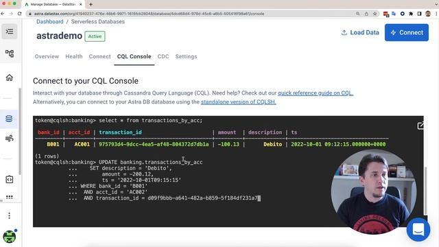Screen dimensions: 439x247
Task: Click the console scrollbar on the right
Action: (x=425, y=191)
